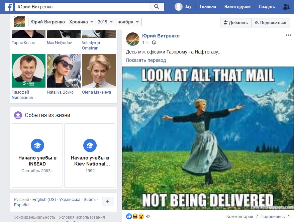Screen dimensions: 294x222
Task: Open Условия использования footer link
Action: coord(82,217)
